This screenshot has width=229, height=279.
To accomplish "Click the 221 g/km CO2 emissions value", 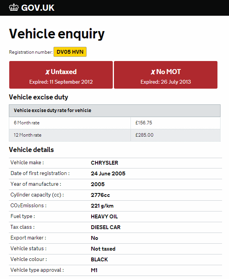I will click(x=102, y=206).
